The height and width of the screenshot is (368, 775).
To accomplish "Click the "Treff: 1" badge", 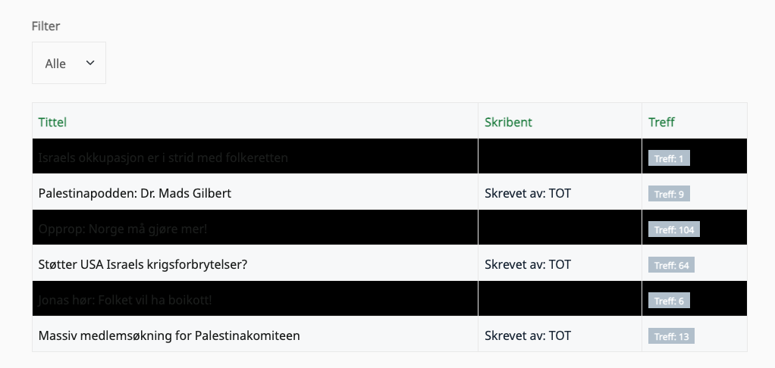I will pos(669,159).
